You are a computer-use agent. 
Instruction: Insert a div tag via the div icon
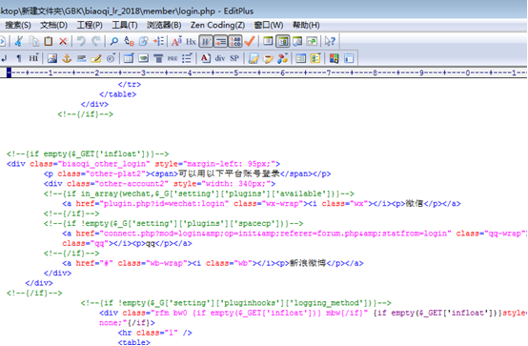(220, 58)
